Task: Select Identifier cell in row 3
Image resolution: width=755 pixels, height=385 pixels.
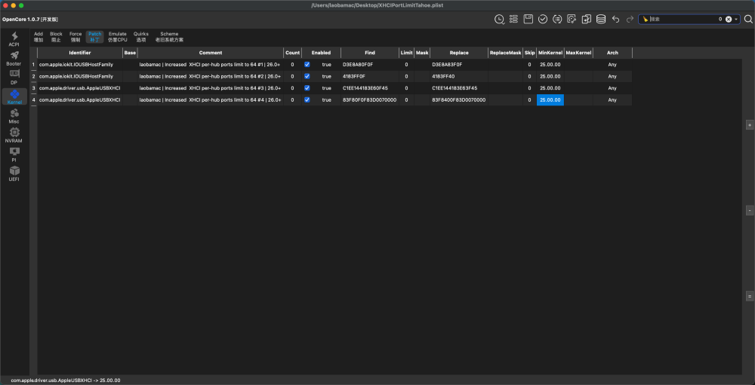Action: tap(80, 88)
